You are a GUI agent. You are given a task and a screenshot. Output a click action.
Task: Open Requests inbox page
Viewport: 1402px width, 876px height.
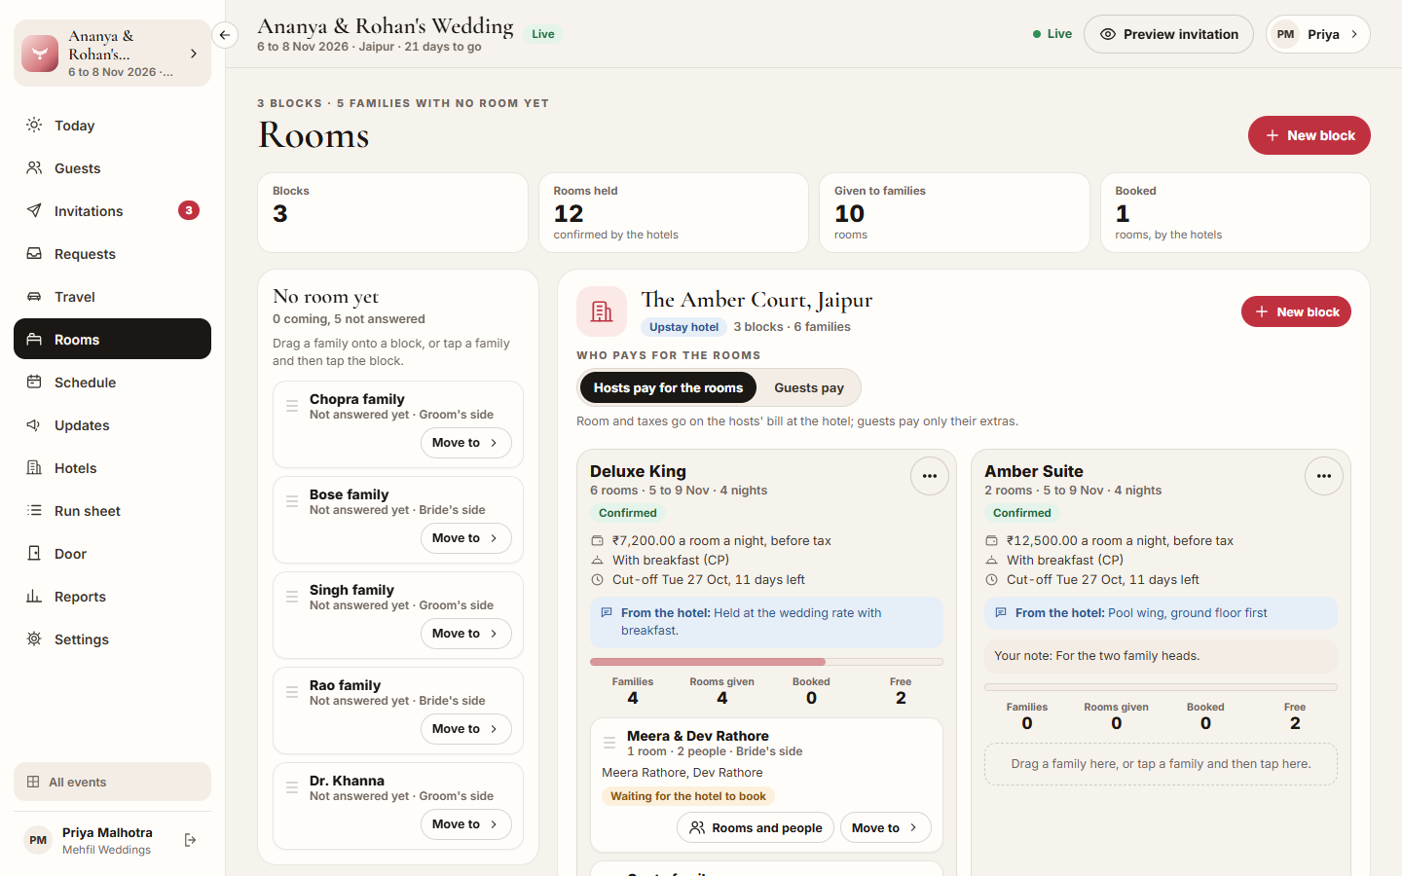[112, 254]
